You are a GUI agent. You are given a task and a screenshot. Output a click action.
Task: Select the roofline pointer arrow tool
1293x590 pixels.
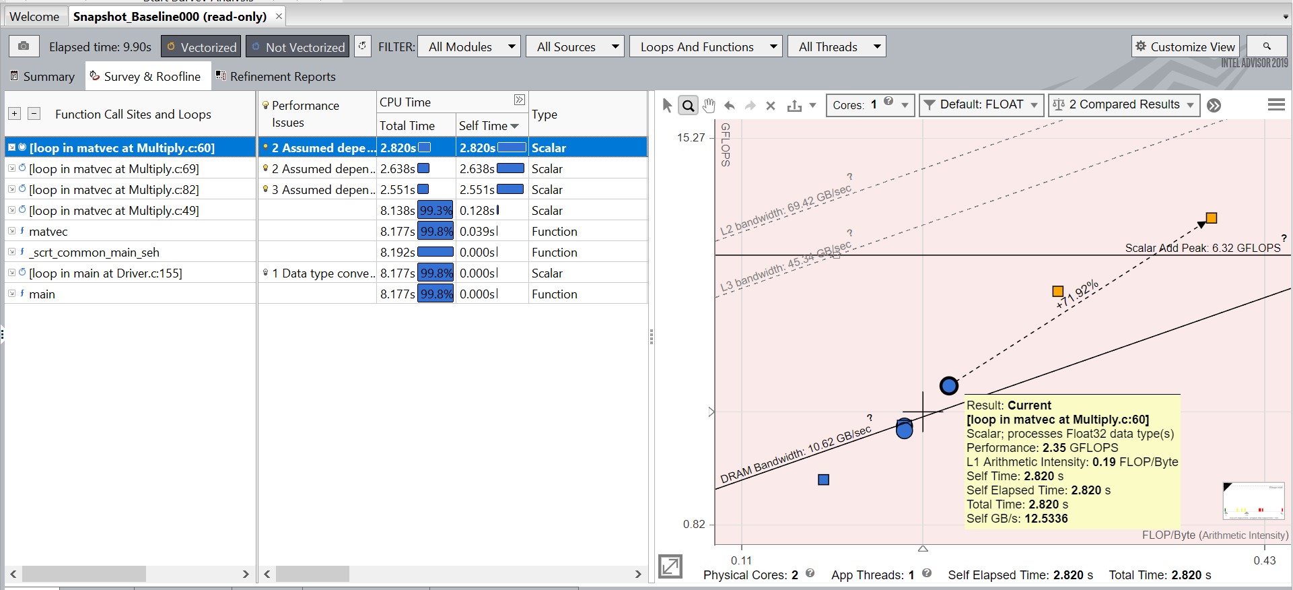[x=667, y=105]
